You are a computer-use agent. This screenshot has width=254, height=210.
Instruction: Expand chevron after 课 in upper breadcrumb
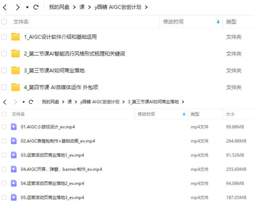point(90,7)
